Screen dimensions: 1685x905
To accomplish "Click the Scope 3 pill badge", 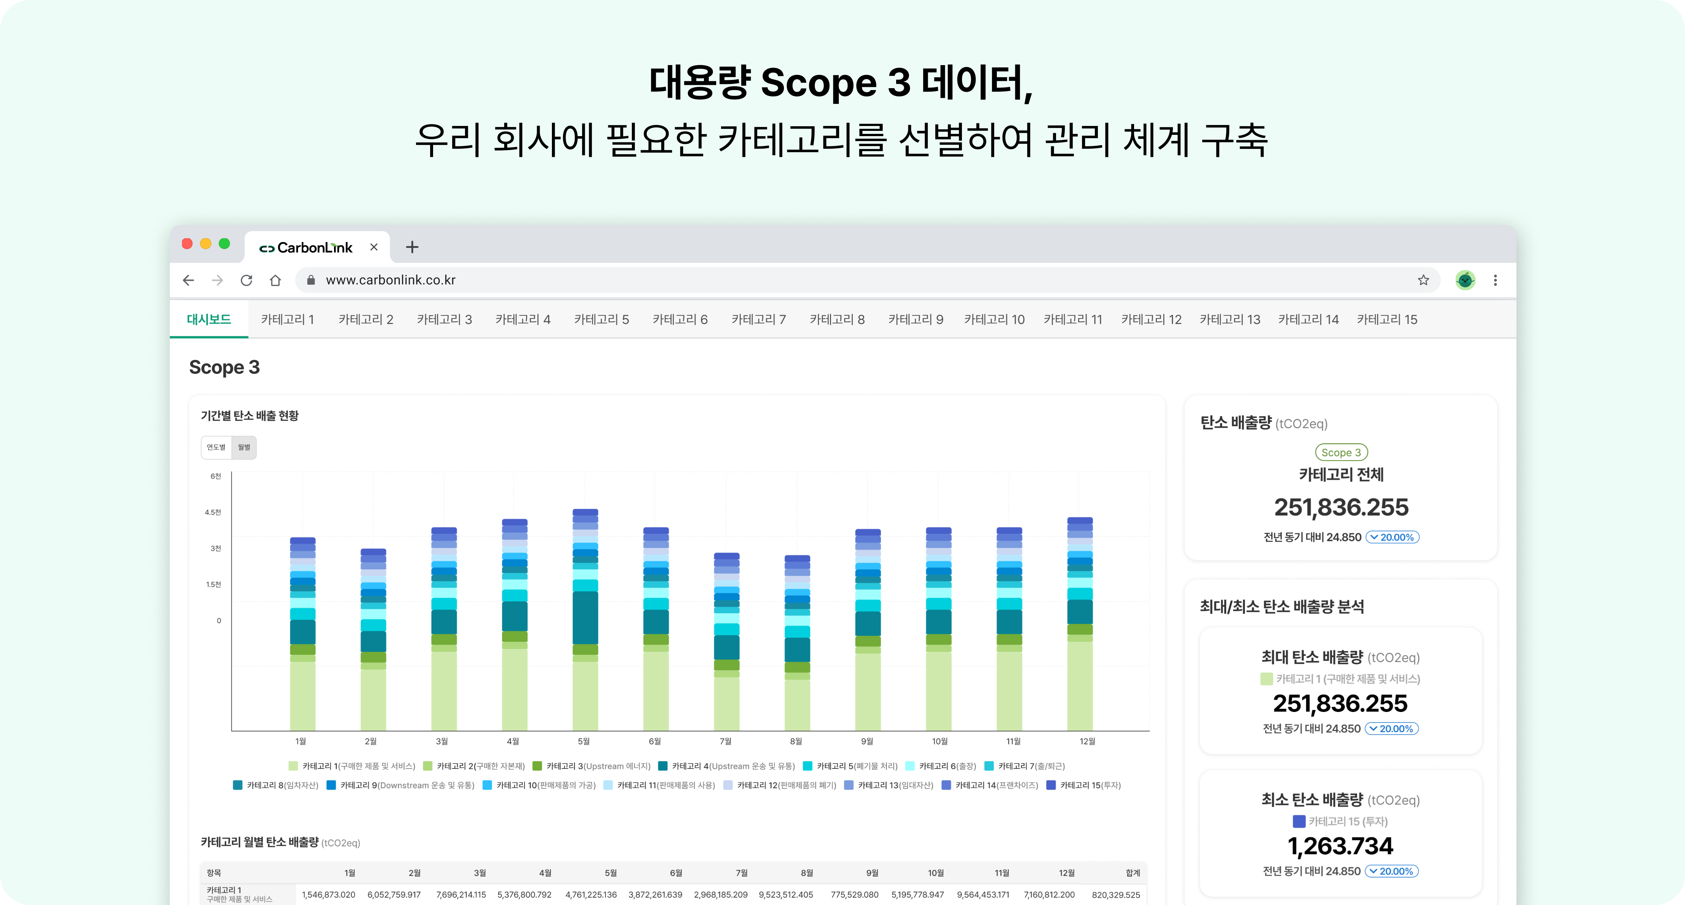I will 1341,452.
